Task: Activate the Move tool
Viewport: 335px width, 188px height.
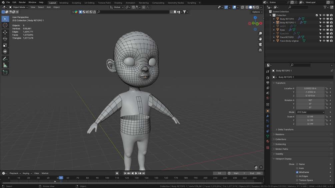Action: pos(5,32)
